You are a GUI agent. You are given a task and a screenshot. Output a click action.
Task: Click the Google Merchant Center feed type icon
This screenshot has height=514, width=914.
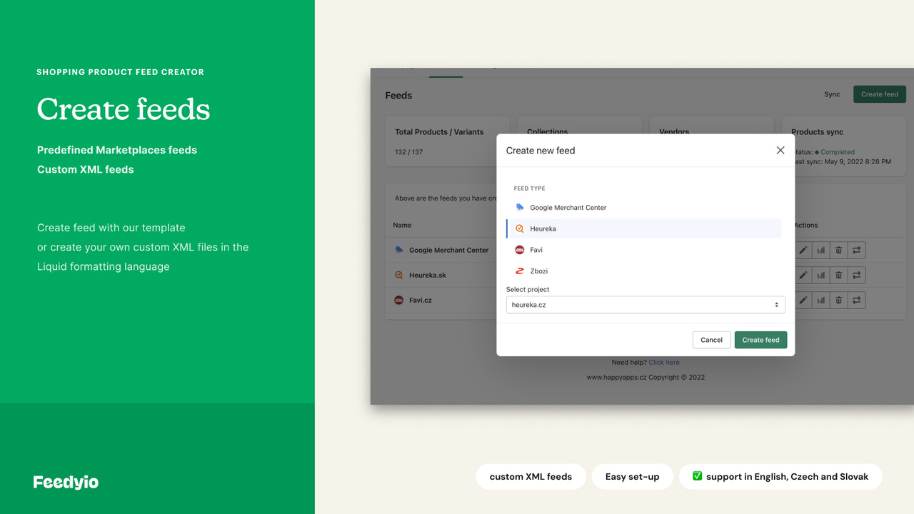520,207
